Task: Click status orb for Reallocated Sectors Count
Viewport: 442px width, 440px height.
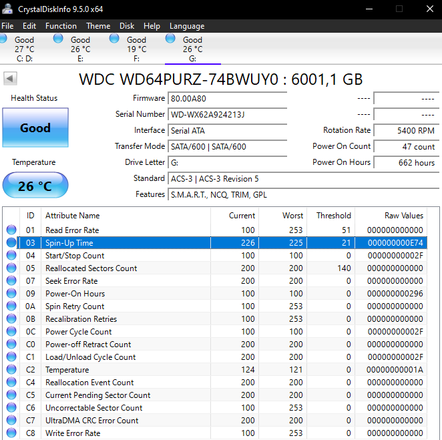Action: click(x=11, y=268)
